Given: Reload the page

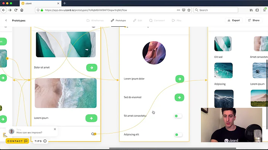Looking at the screenshot, I should [x=16, y=10].
